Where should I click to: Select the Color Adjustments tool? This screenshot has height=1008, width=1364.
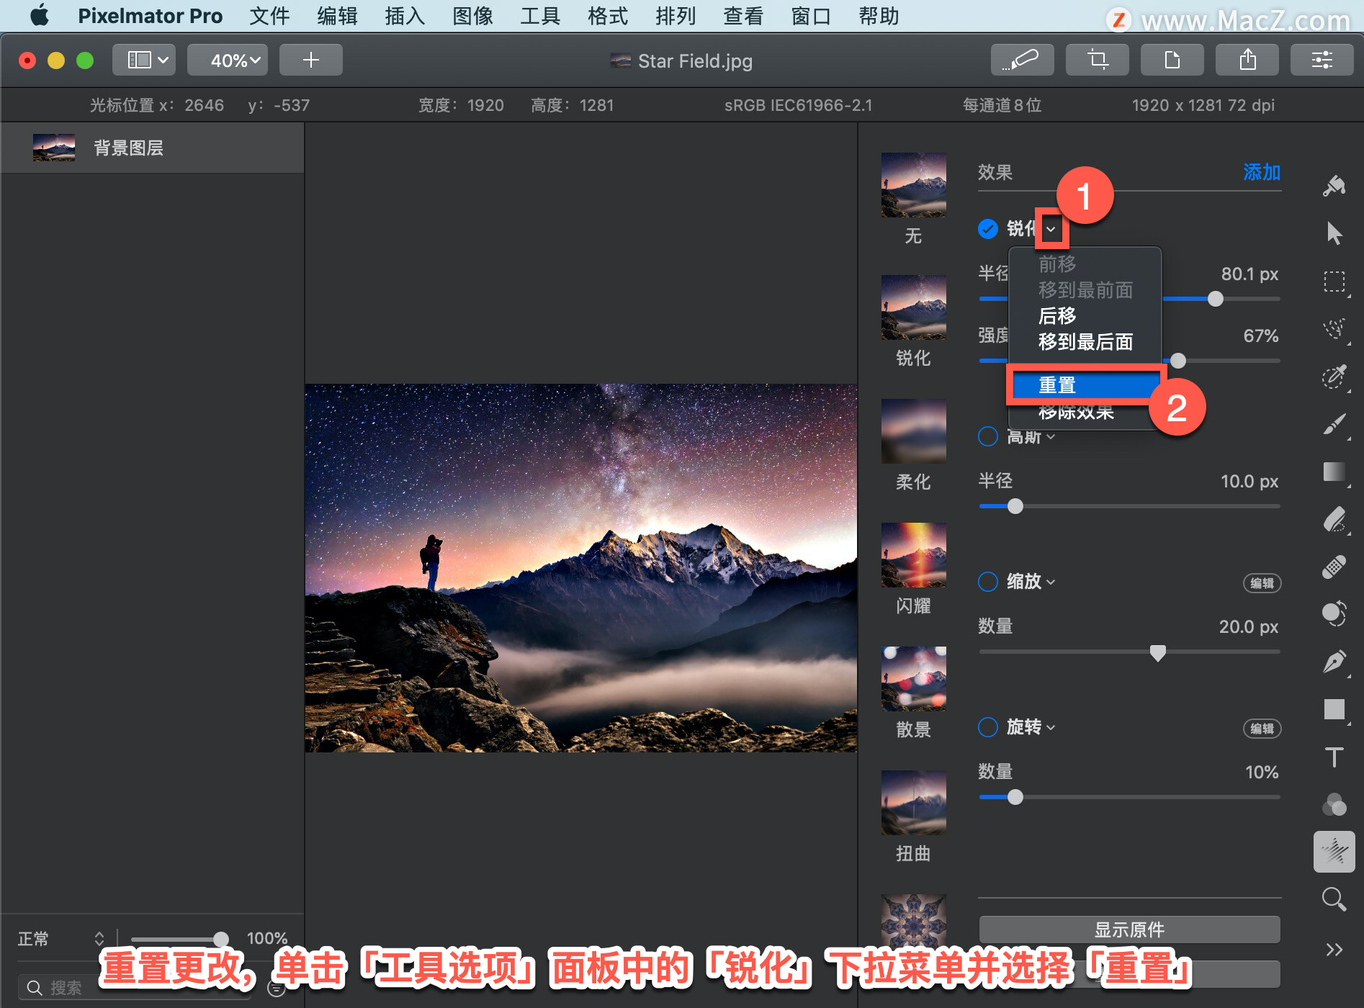(x=1334, y=614)
